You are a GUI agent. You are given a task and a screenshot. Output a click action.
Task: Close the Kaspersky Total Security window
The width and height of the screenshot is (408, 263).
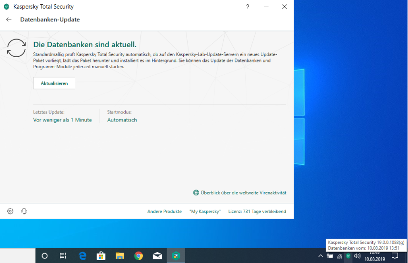point(284,7)
